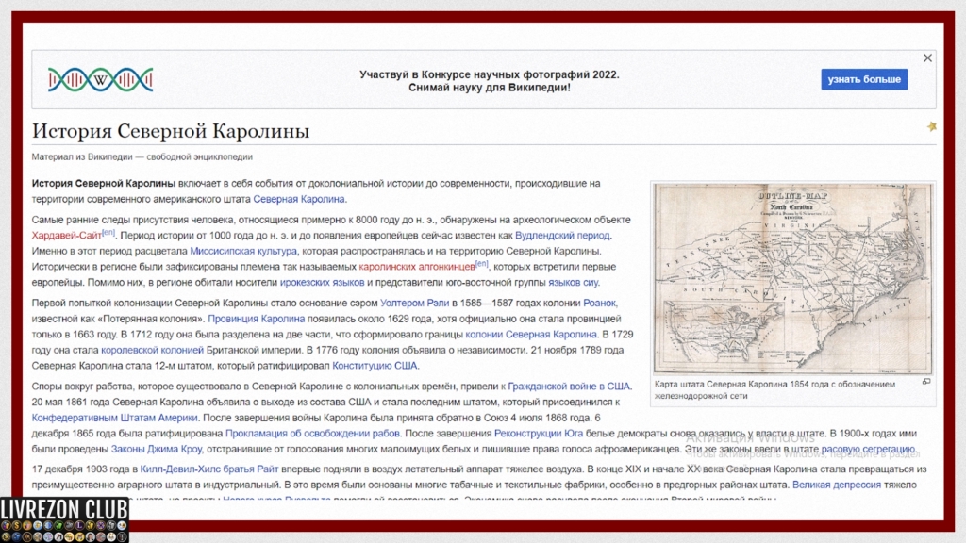This screenshot has width=966, height=543.
Task: Open the "Северная Каролина" link in the first paragraph
Action: click(x=299, y=199)
